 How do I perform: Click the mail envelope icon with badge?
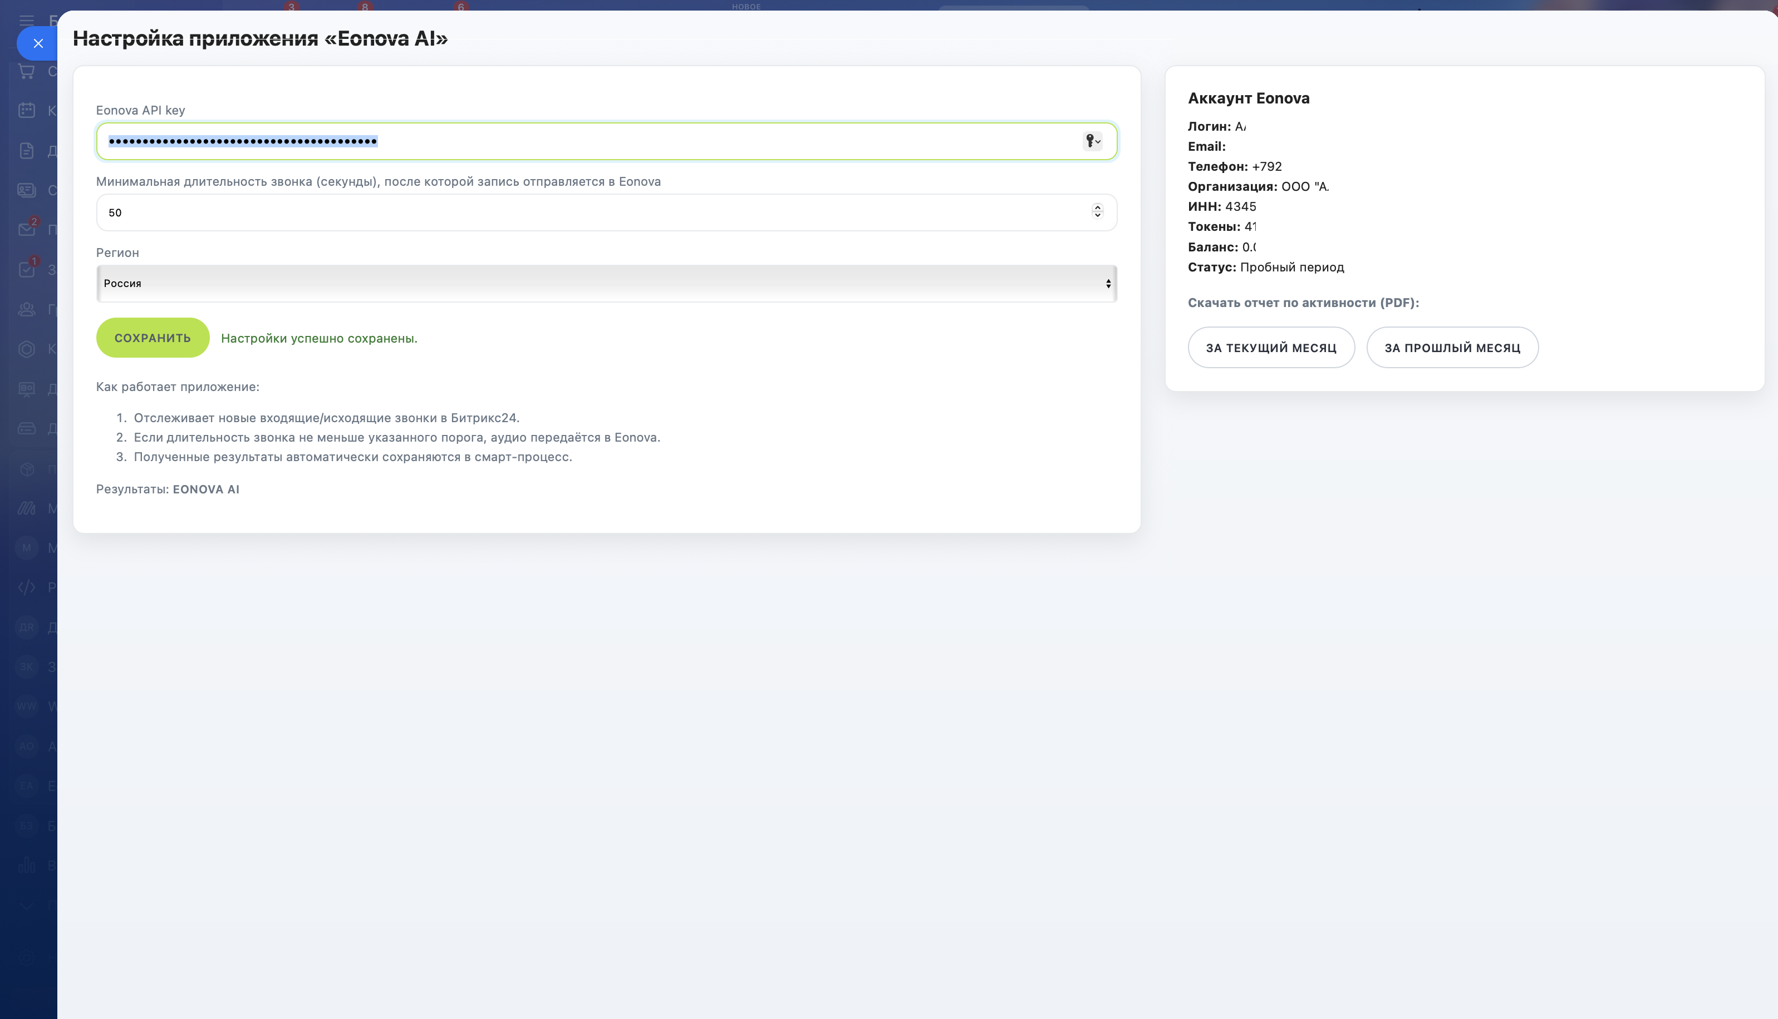click(x=27, y=230)
